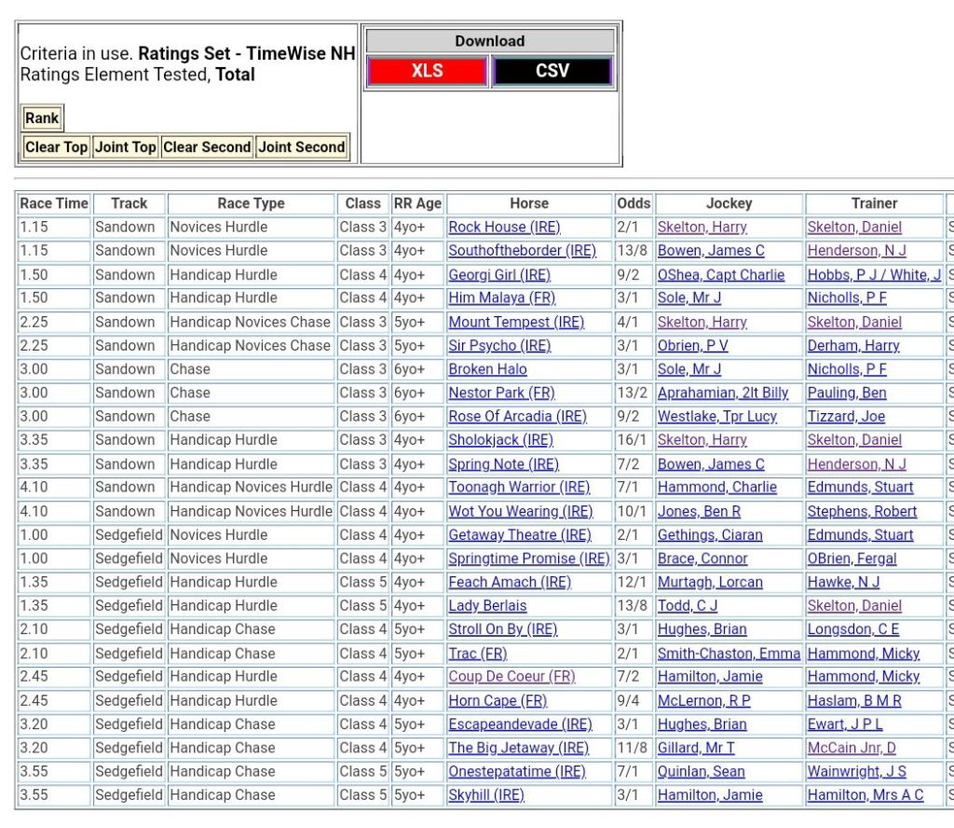View jockey OShea, Capt Charlie

721,275
